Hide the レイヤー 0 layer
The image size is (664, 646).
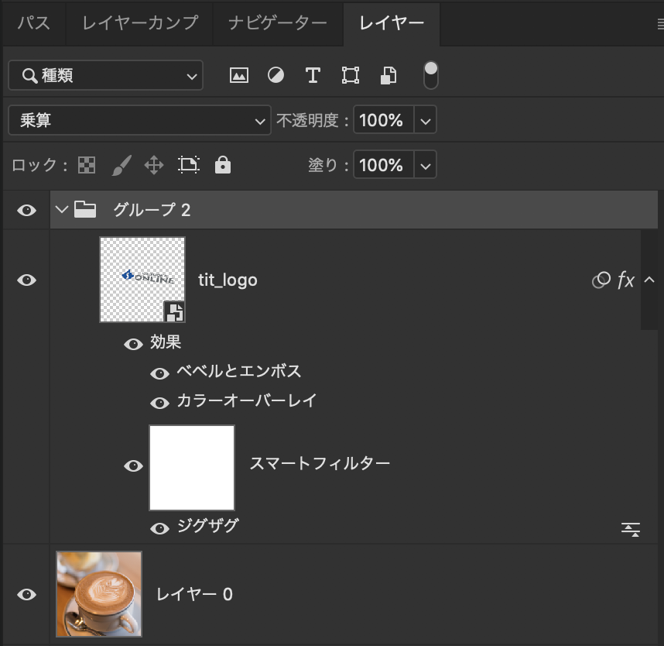(26, 594)
